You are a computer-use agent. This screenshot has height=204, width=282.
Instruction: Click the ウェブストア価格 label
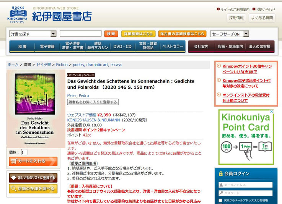(82, 115)
